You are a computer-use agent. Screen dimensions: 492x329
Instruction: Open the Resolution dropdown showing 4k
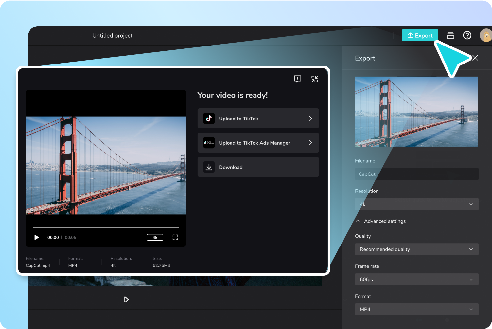tap(416, 204)
